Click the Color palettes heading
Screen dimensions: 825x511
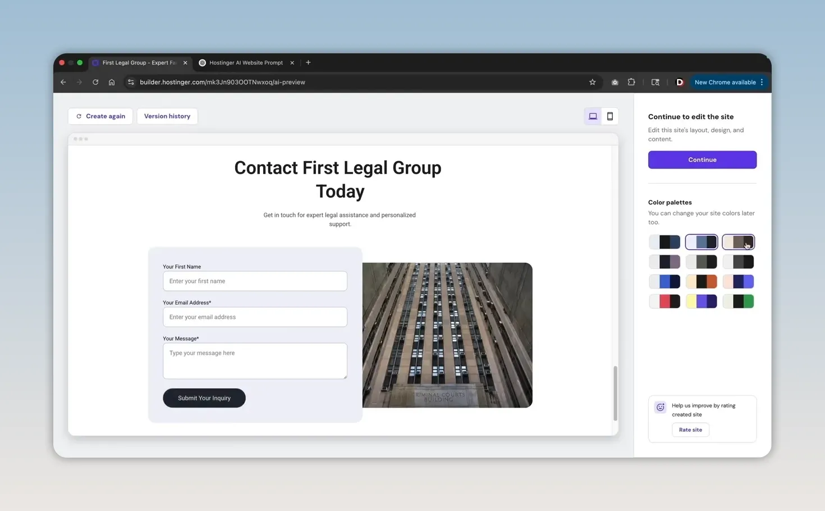tap(670, 202)
